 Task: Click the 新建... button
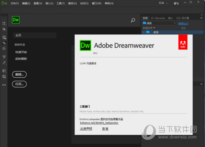pyautogui.click(x=19, y=74)
